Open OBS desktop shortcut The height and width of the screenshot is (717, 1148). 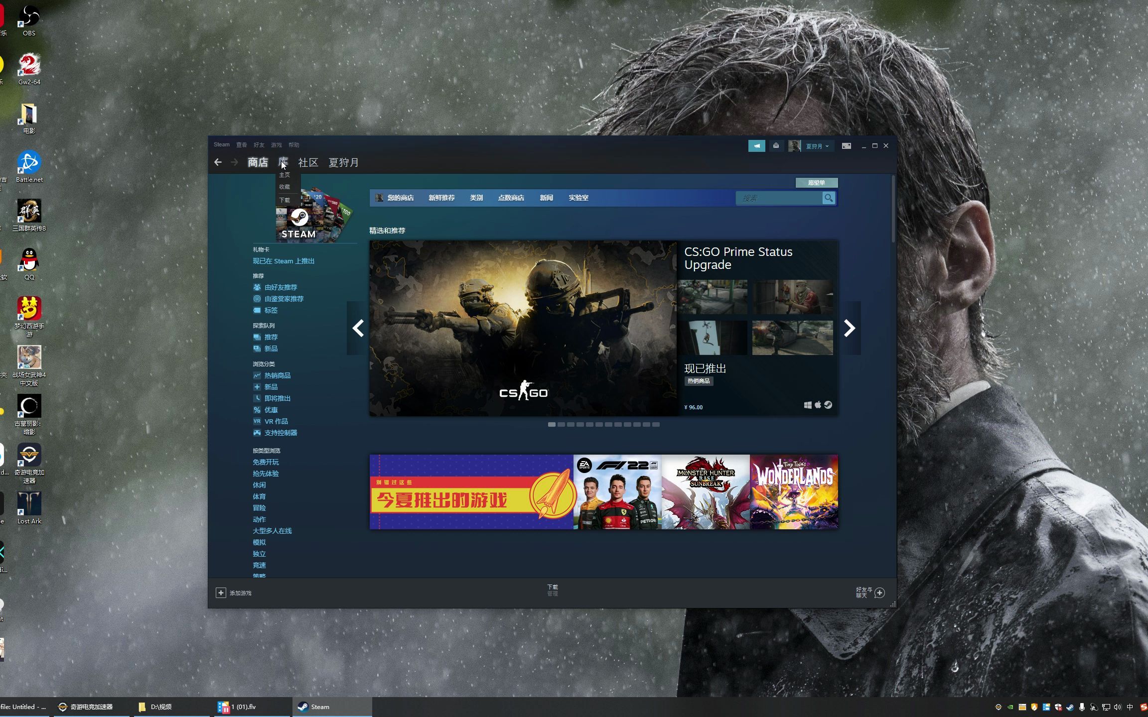[29, 20]
